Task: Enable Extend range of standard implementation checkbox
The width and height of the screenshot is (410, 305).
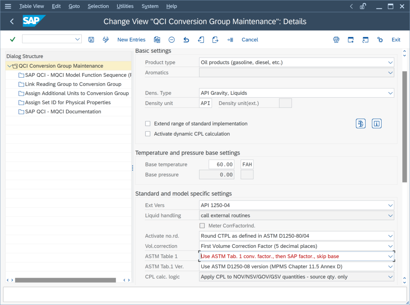Action: (x=148, y=124)
